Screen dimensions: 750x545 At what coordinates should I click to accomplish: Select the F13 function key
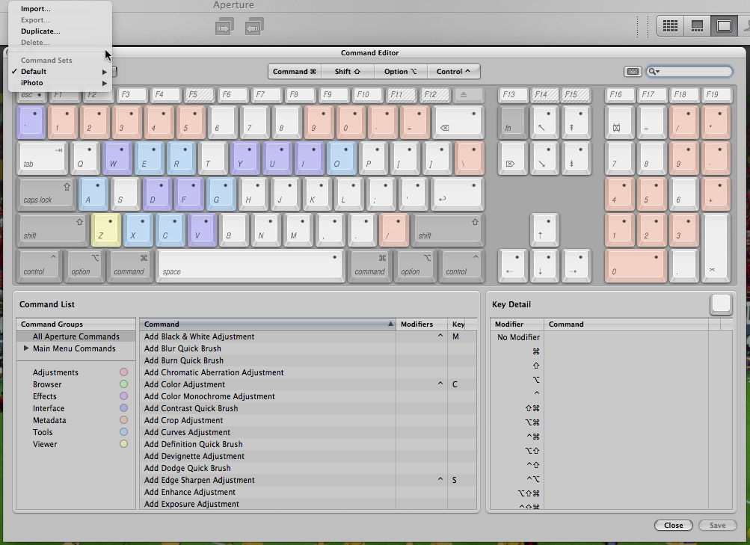click(511, 95)
